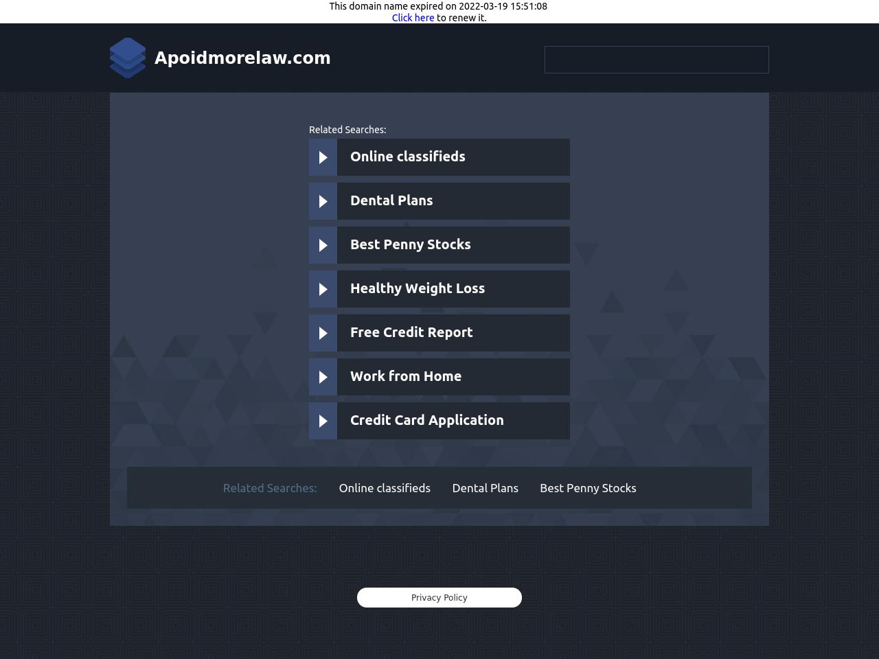Click the arrow icon beside Dental Plans
This screenshot has height=659, width=879.
pyautogui.click(x=323, y=201)
